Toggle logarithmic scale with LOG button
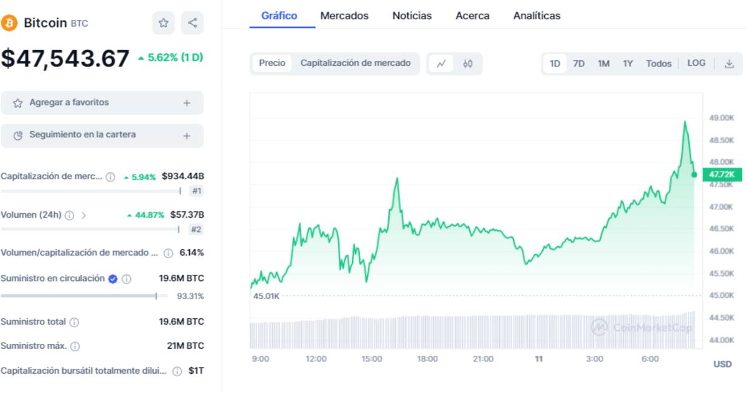 (x=697, y=63)
